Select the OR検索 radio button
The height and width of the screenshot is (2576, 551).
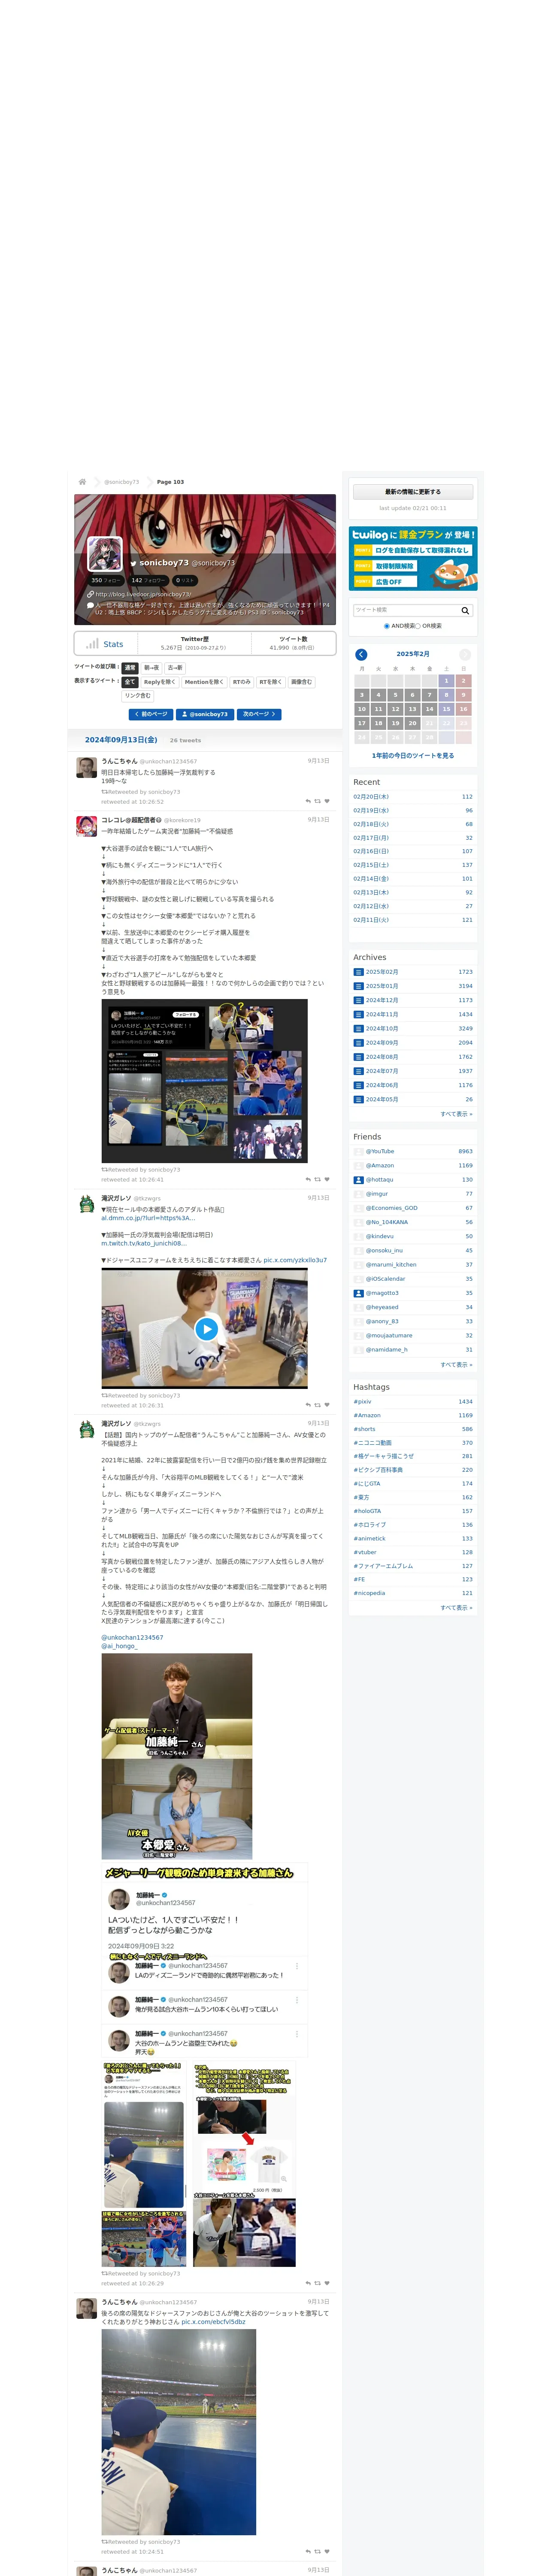click(x=418, y=626)
